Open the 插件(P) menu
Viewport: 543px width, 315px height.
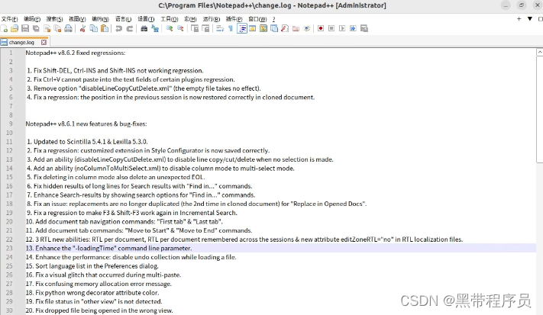234,19
